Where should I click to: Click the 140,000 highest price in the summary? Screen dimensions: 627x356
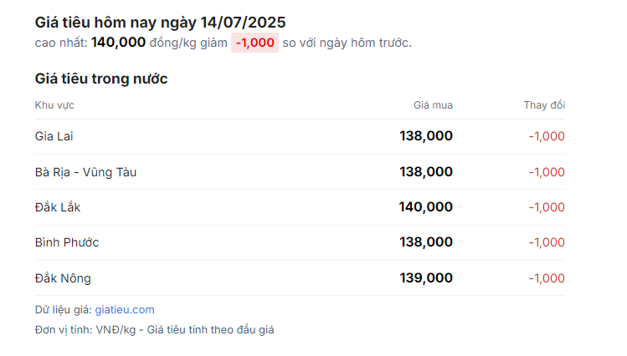coord(118,43)
